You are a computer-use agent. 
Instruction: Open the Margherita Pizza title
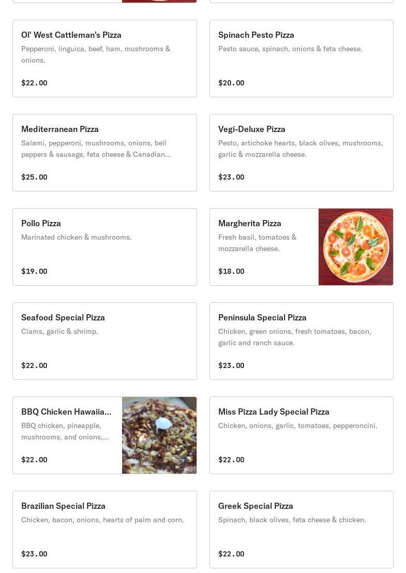(x=250, y=223)
